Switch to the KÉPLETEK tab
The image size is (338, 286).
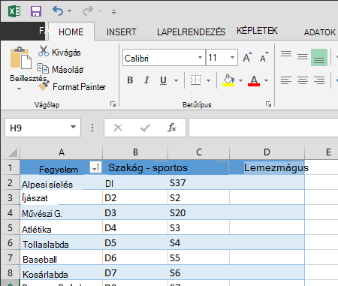point(257,31)
